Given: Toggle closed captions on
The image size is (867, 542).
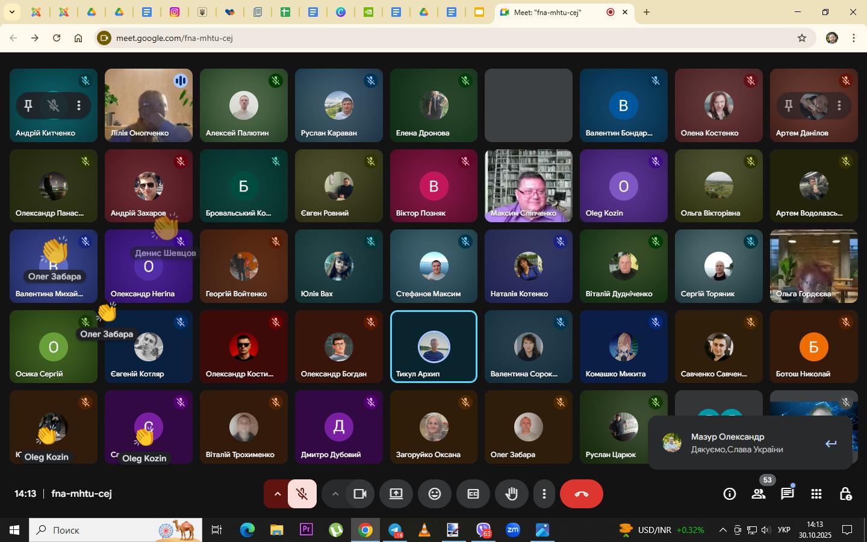Looking at the screenshot, I should pos(473,494).
